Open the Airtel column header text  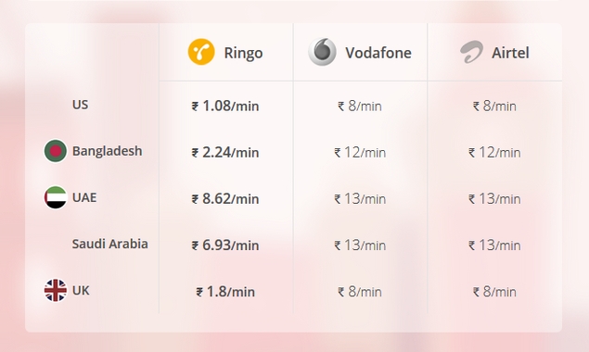pos(510,53)
